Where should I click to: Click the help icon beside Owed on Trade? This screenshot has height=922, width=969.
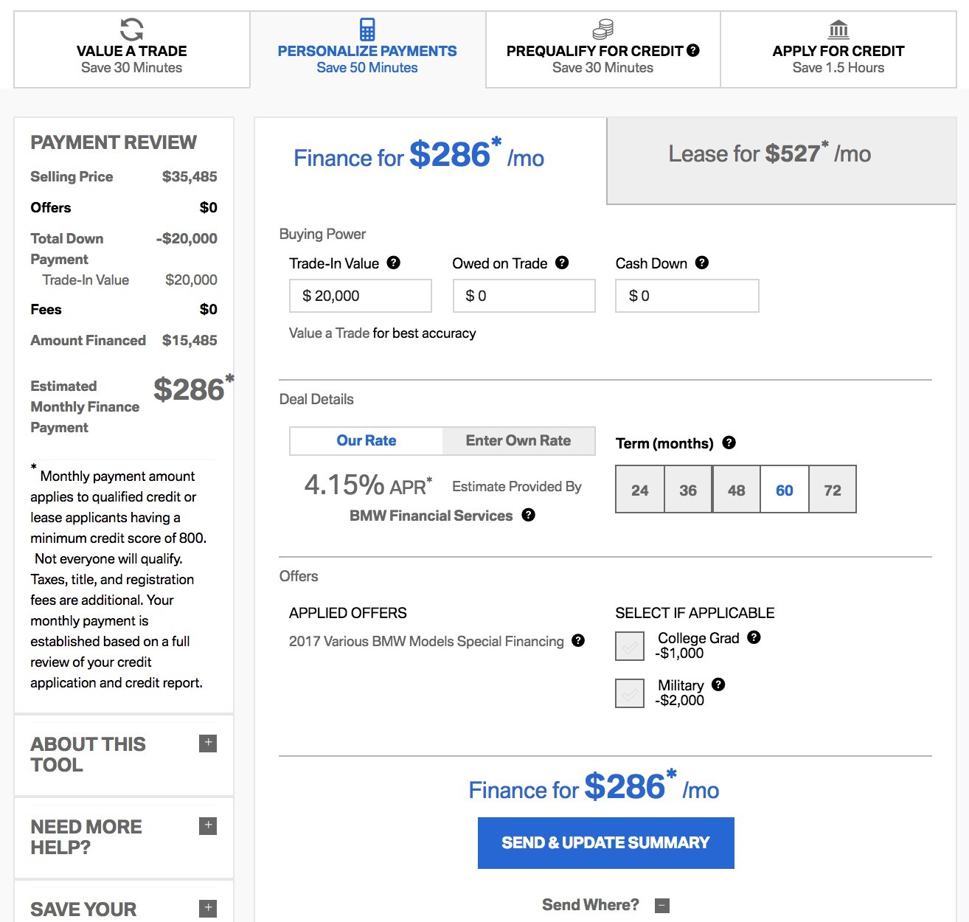562,263
